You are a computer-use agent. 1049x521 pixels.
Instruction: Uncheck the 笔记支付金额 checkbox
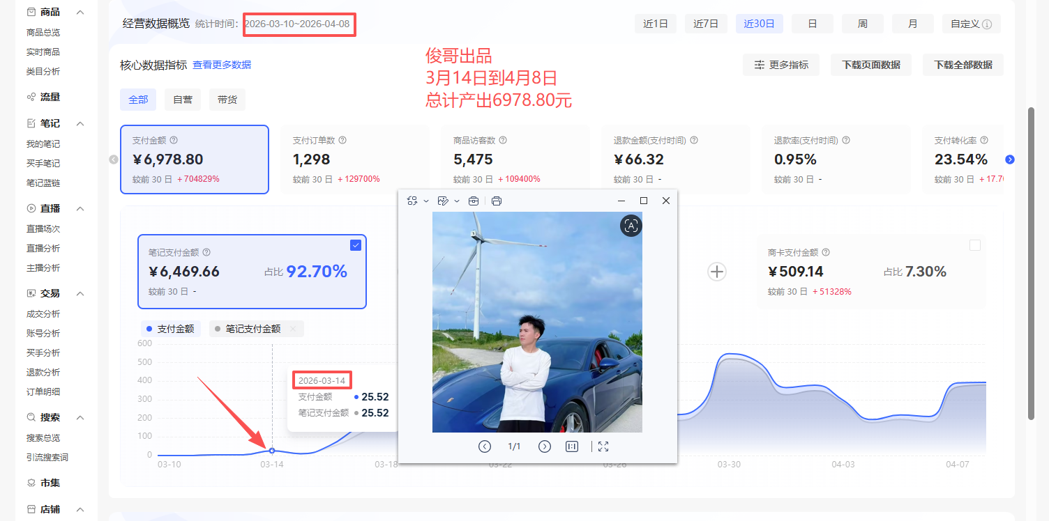(356, 245)
